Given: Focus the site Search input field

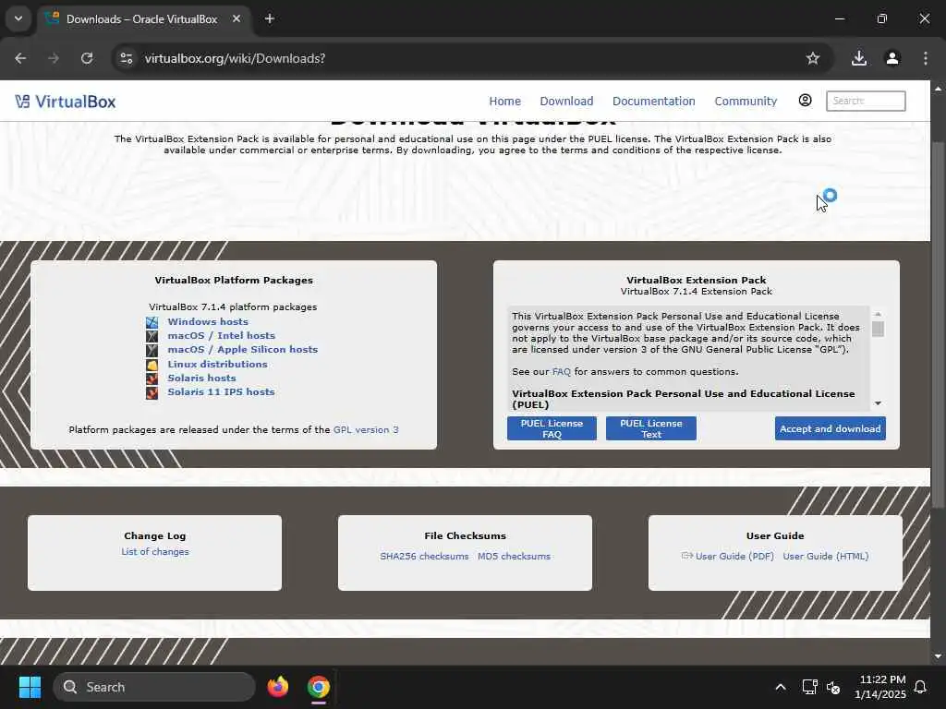Looking at the screenshot, I should [x=866, y=101].
